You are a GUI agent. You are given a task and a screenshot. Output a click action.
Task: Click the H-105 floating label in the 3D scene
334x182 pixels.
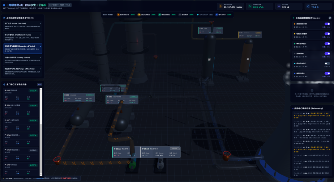[x=79, y=98]
